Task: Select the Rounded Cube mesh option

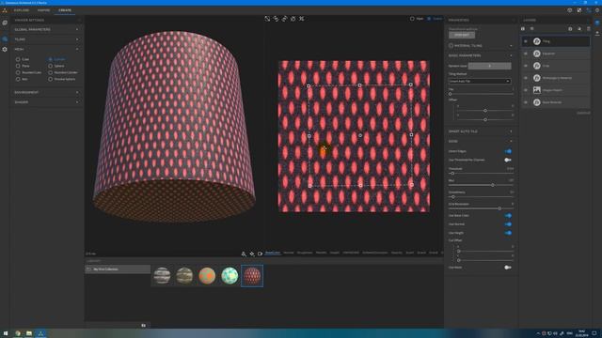Action: pos(18,72)
